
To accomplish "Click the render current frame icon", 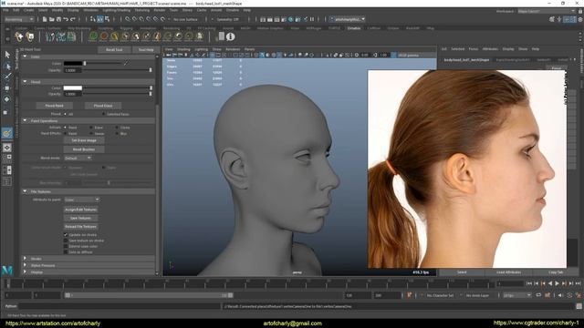I will pos(269,19).
